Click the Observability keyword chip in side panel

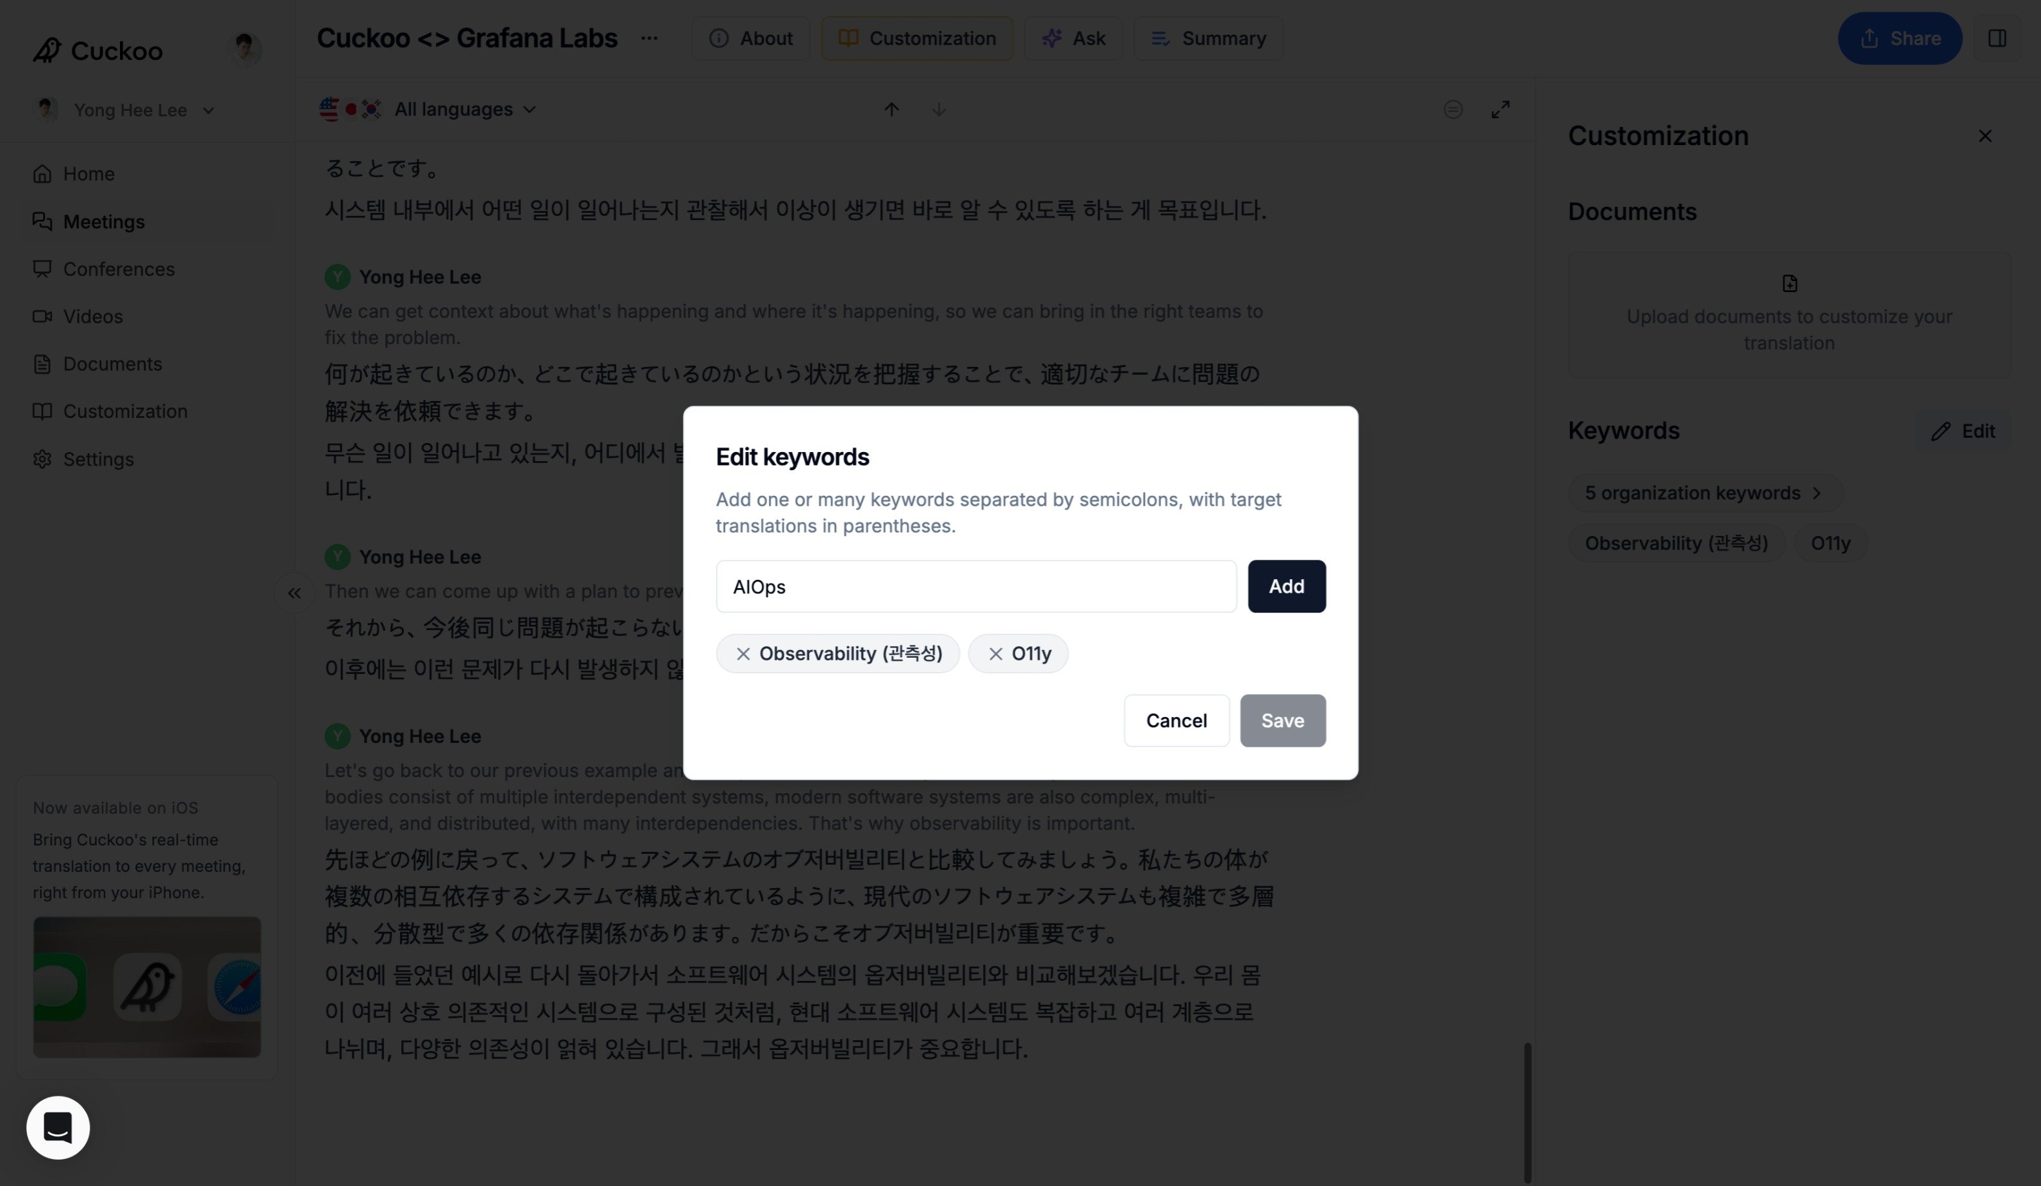pyautogui.click(x=1676, y=543)
